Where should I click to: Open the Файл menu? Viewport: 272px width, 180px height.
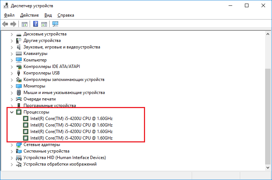pos(9,15)
